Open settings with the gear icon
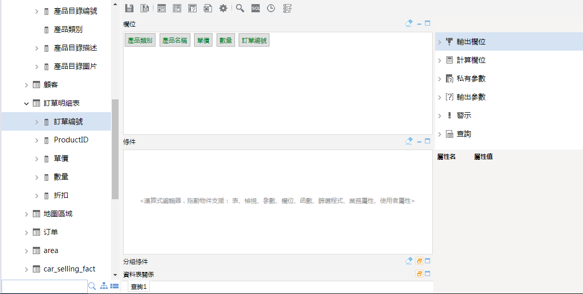583x294 pixels. click(x=223, y=8)
